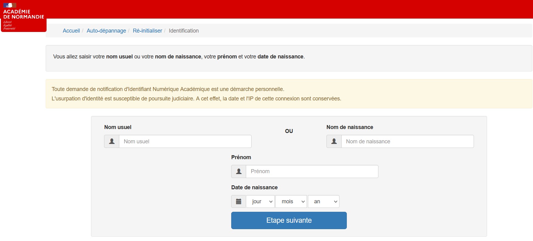Open the an year dropdown
The width and height of the screenshot is (533, 241).
click(x=324, y=201)
